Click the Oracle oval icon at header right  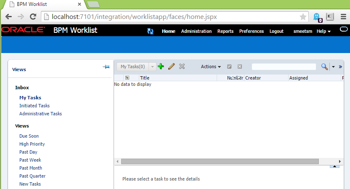coord(344,29)
